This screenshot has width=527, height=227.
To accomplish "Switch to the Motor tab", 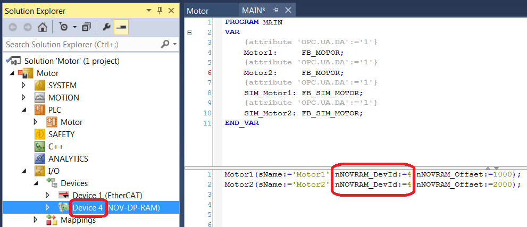I will point(198,11).
